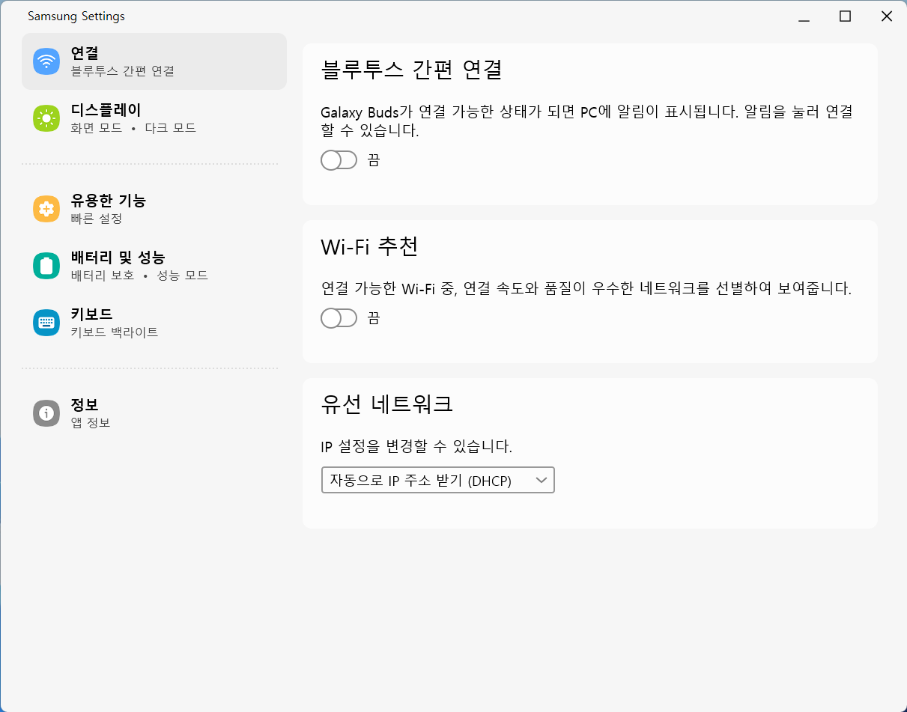This screenshot has width=907, height=712.
Task: Go to the 유용한 기능 menu label
Action: coord(108,201)
